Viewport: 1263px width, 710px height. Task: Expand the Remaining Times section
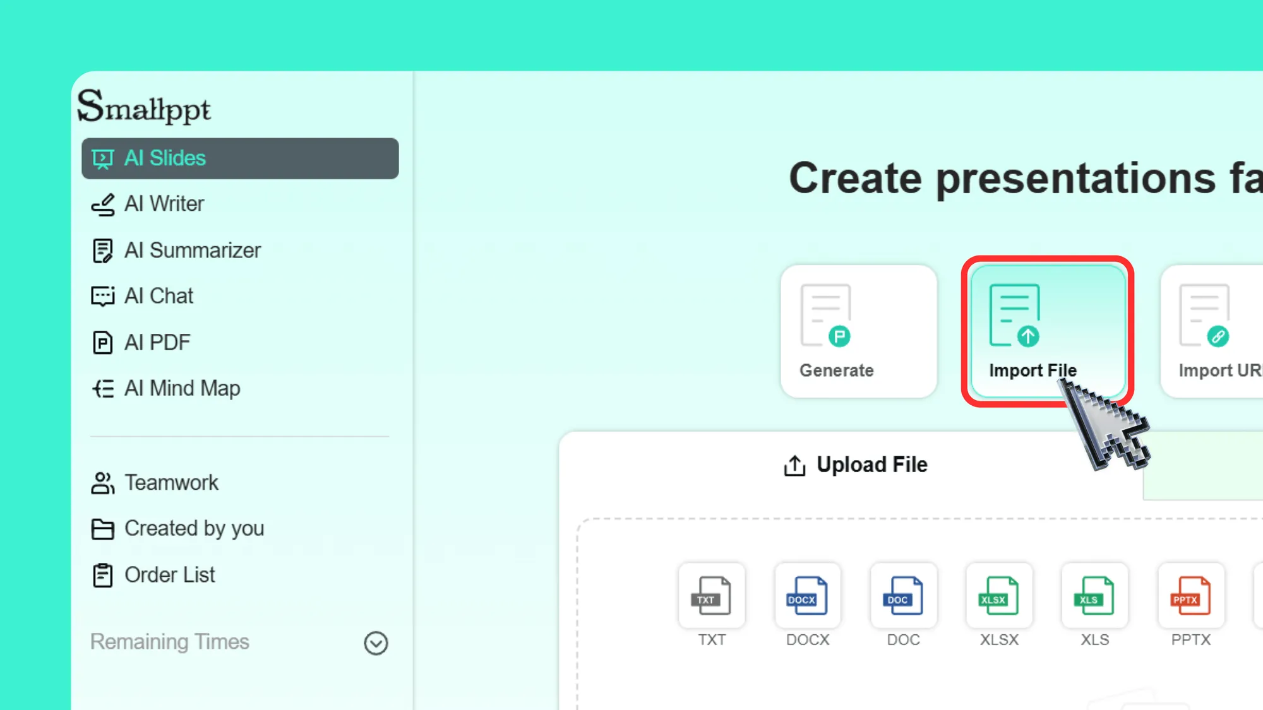375,643
